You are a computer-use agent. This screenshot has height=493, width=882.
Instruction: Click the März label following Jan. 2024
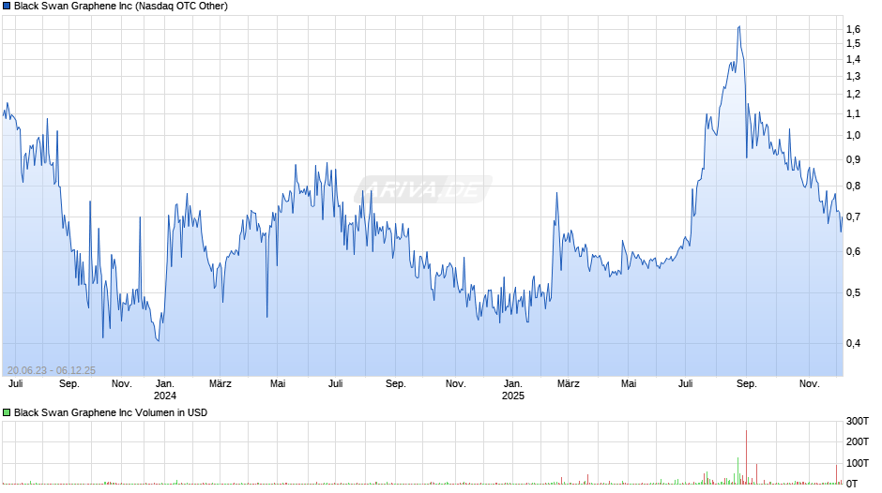[220, 384]
